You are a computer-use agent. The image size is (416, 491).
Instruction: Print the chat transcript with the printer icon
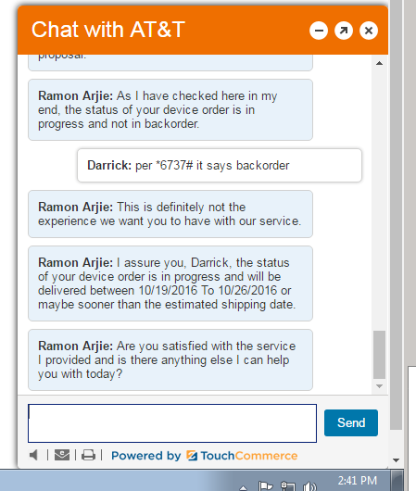88,455
